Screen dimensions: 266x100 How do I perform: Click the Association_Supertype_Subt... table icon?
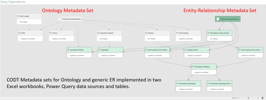209,83
